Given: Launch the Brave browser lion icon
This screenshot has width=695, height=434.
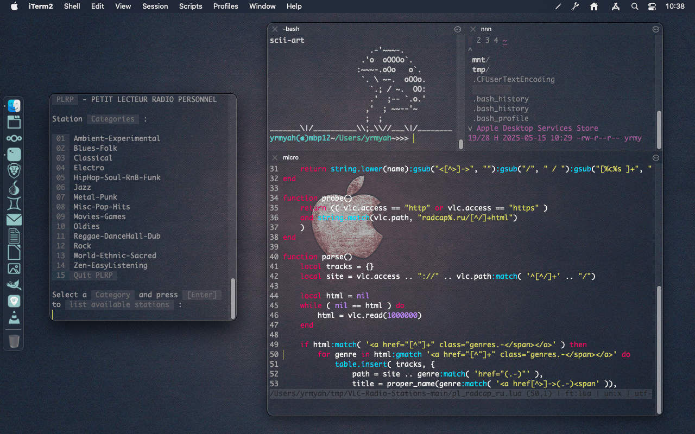Looking at the screenshot, I should [14, 171].
